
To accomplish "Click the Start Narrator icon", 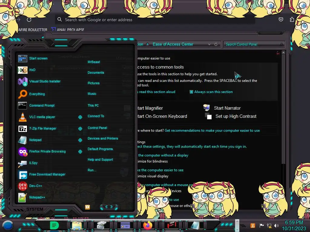I will coord(206,108).
